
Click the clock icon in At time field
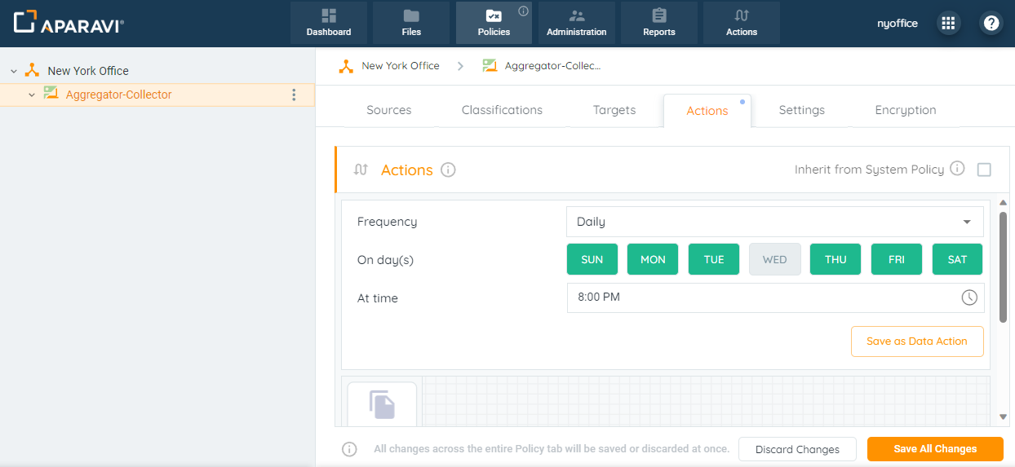[968, 297]
